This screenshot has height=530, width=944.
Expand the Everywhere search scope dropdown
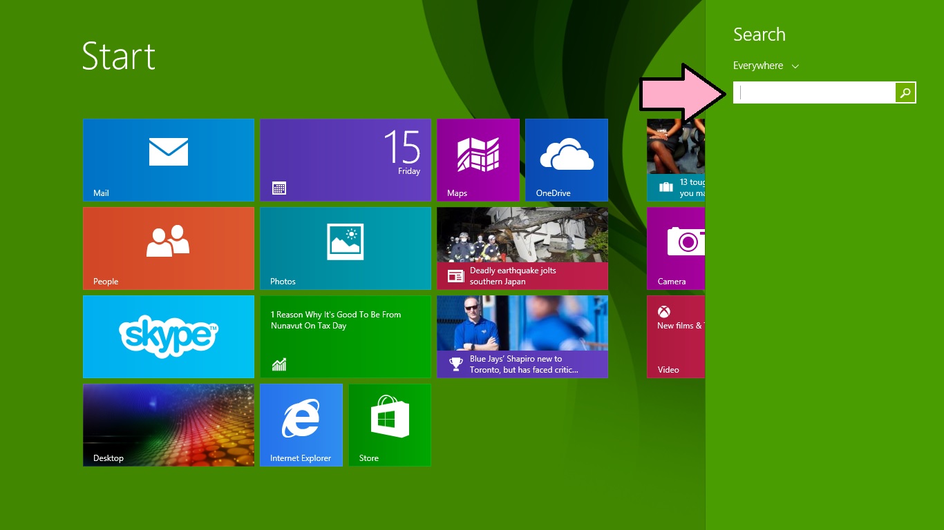point(766,66)
